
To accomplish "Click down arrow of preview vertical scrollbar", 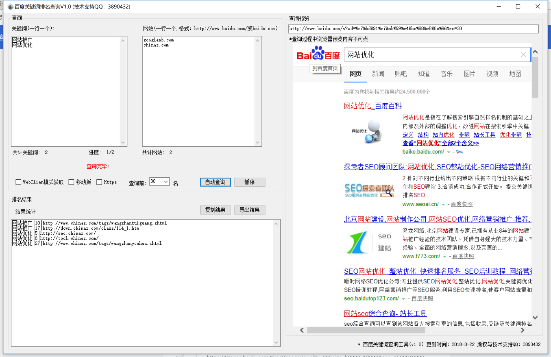I will [x=535, y=318].
